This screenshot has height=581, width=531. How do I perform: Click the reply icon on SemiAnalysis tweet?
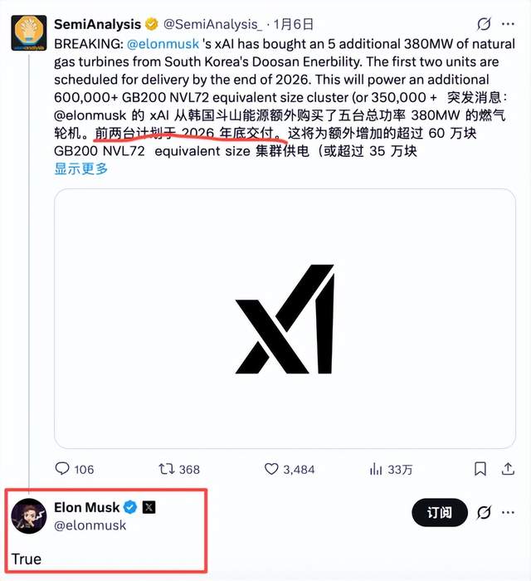63,469
